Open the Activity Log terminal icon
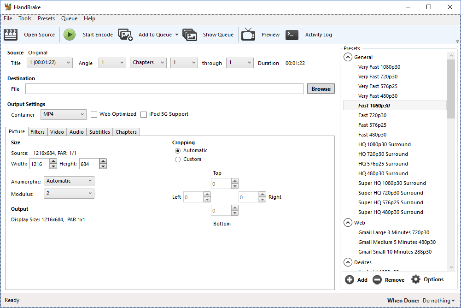 pyautogui.click(x=292, y=35)
